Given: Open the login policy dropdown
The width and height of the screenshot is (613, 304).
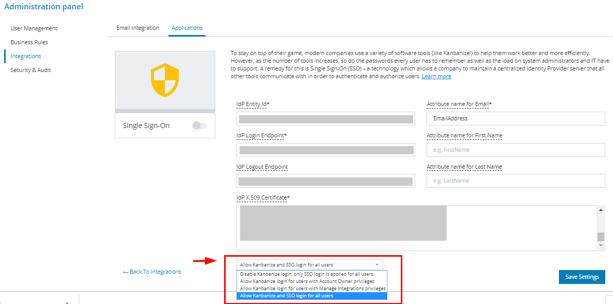Looking at the screenshot, I should [x=310, y=264].
